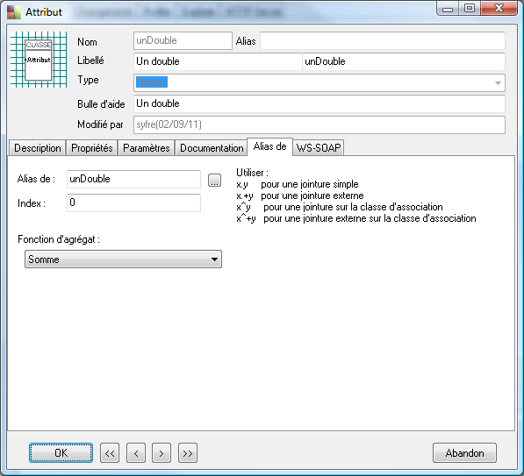Jump to last attribute with >> button

(188, 453)
